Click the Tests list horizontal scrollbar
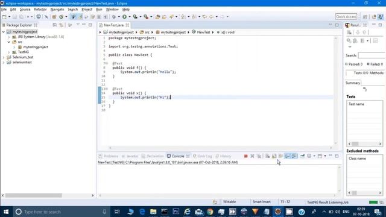 [364, 143]
